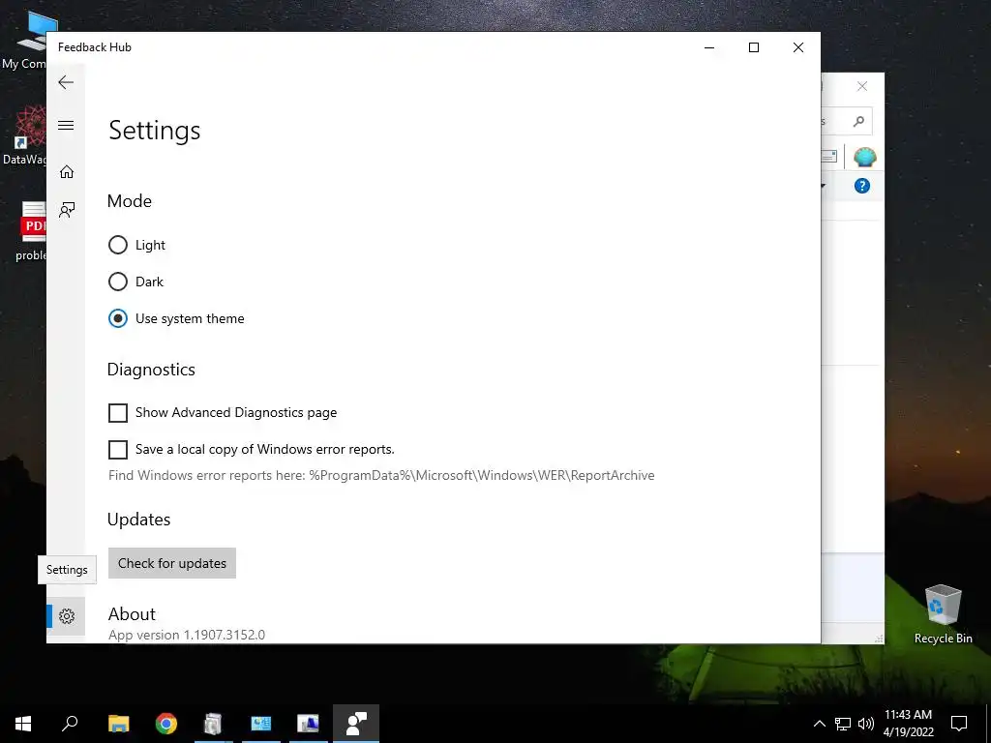The image size is (991, 743).
Task: Minimize the Feedback Hub window
Action: pos(709,47)
